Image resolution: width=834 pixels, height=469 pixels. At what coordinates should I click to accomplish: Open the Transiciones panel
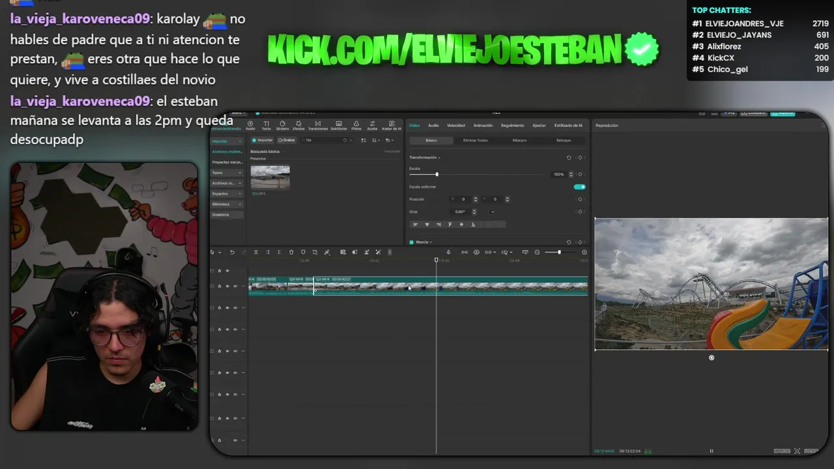pyautogui.click(x=318, y=125)
